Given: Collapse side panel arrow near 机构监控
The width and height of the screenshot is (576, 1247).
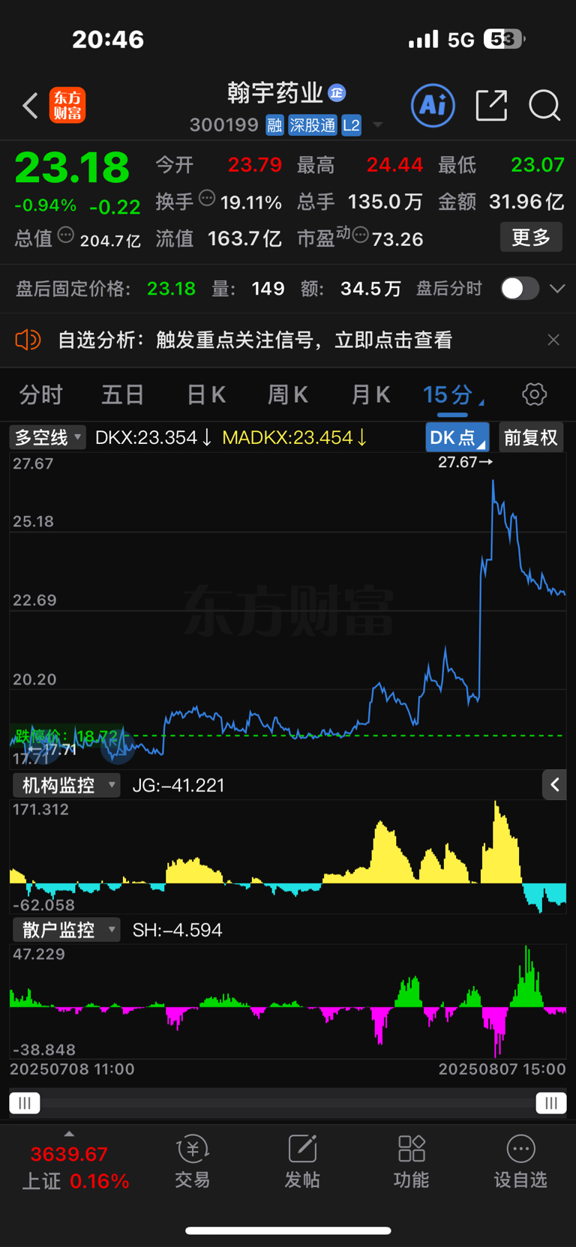Looking at the screenshot, I should [x=554, y=785].
